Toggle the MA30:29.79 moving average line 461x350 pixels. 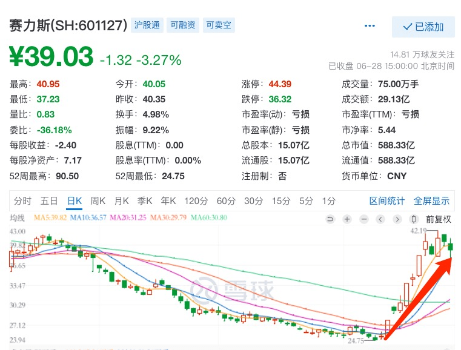(168, 218)
